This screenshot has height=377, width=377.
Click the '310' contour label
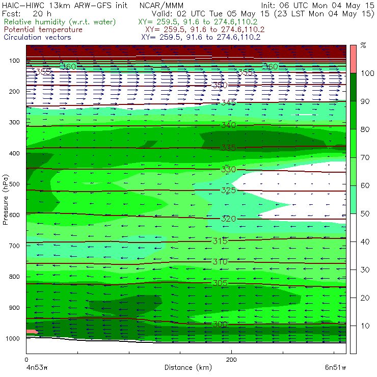[x=220, y=261]
